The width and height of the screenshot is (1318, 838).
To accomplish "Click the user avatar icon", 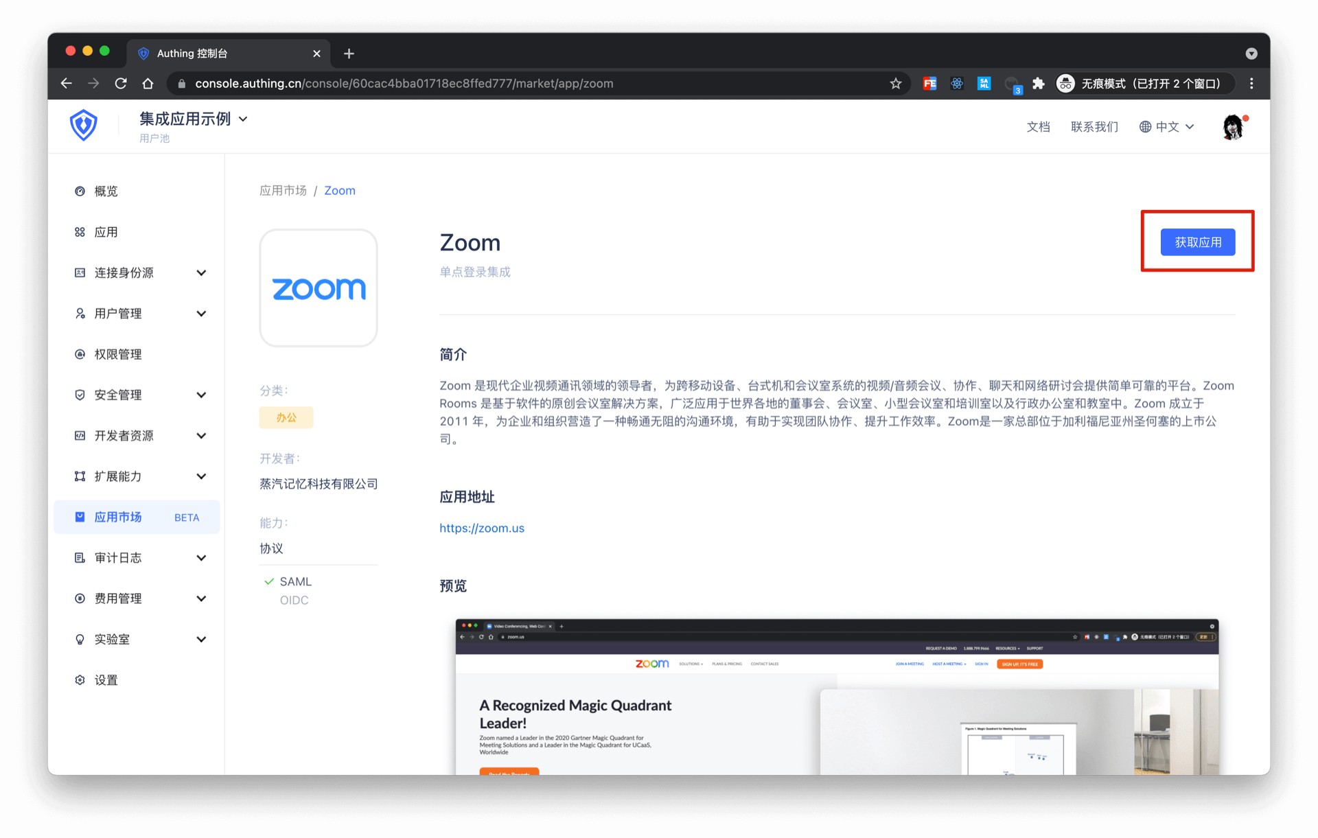I will coord(1233,127).
